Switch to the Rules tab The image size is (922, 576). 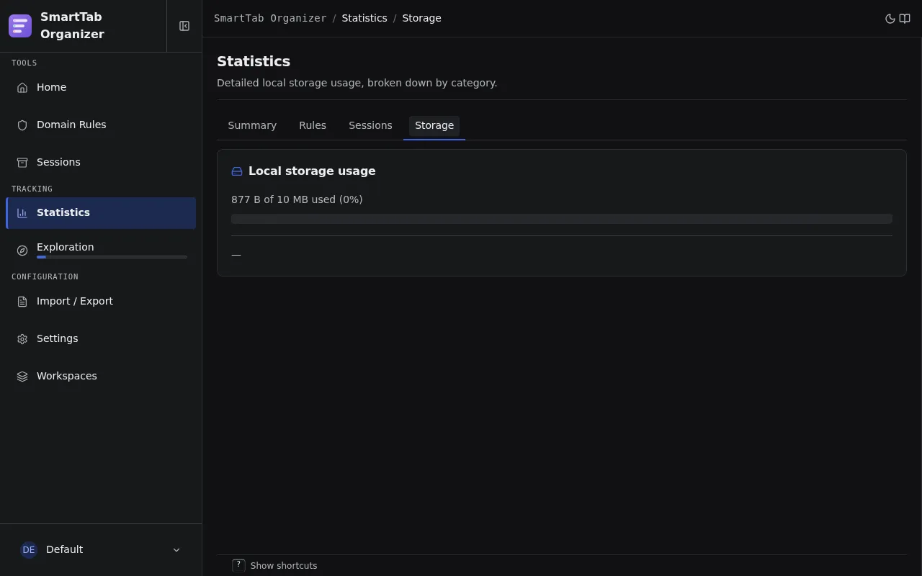313,125
